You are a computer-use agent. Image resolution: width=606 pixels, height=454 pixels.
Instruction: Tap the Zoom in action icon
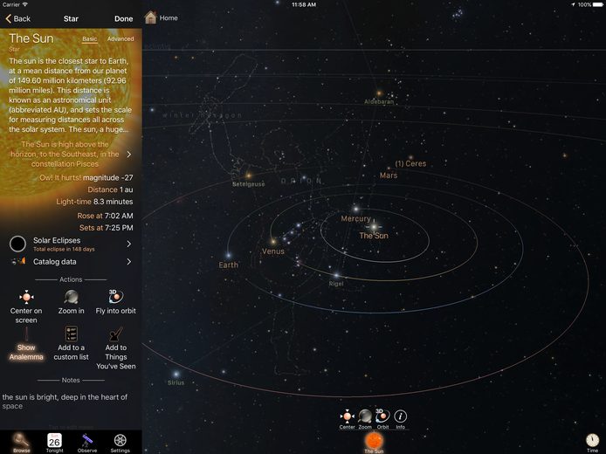pos(71,297)
